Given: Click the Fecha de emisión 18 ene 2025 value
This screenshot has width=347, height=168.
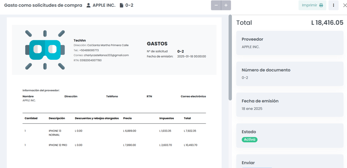Looking at the screenshot, I should pyautogui.click(x=252, y=109).
